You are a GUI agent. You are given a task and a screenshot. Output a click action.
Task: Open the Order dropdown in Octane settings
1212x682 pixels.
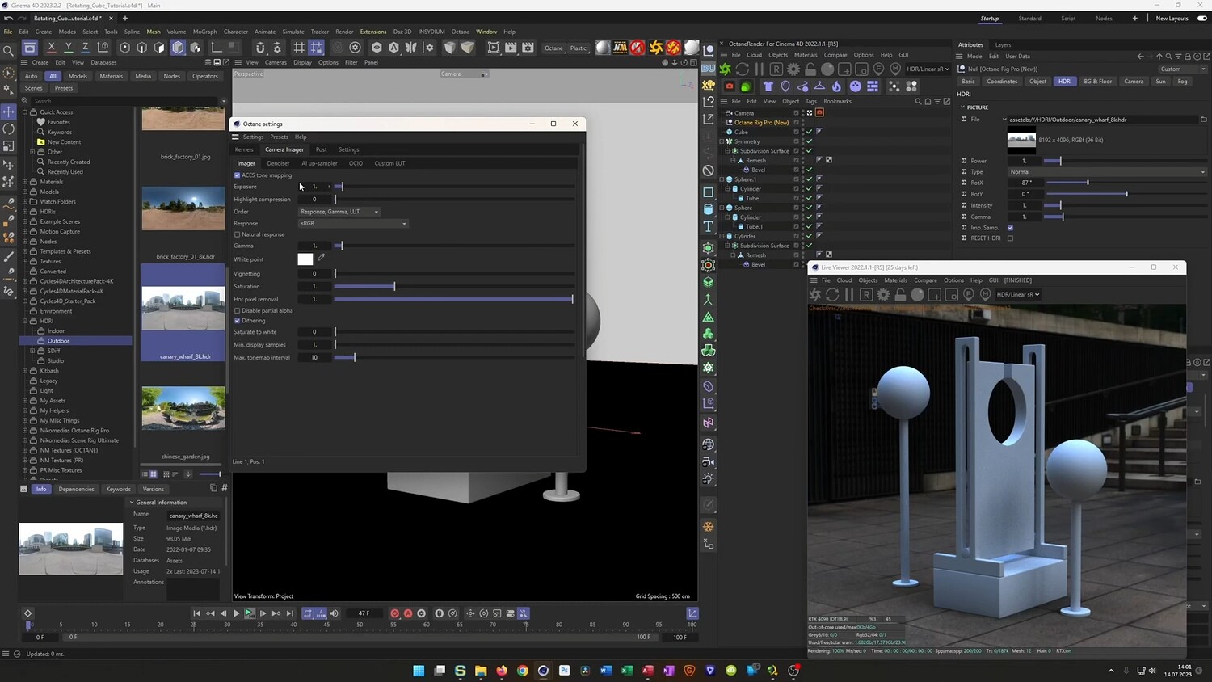pos(339,212)
